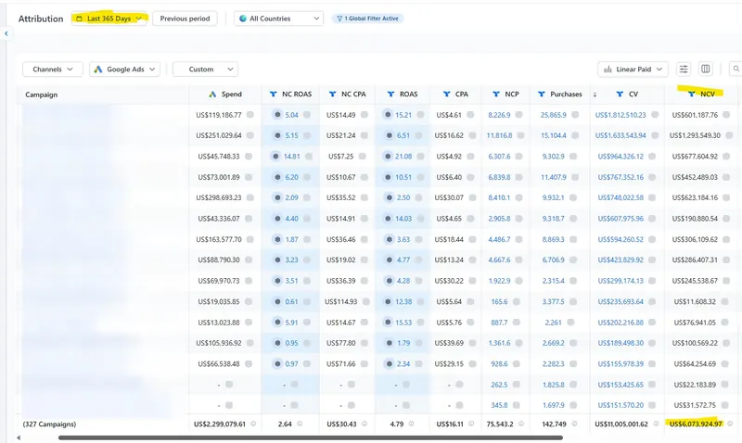Click the search magnifier icon
Image resolution: width=742 pixels, height=443 pixels.
pos(736,69)
